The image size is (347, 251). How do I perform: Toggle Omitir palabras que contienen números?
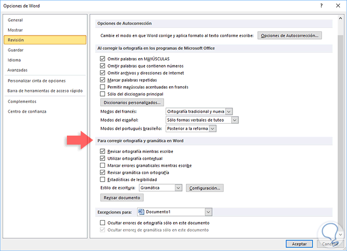(x=103, y=66)
